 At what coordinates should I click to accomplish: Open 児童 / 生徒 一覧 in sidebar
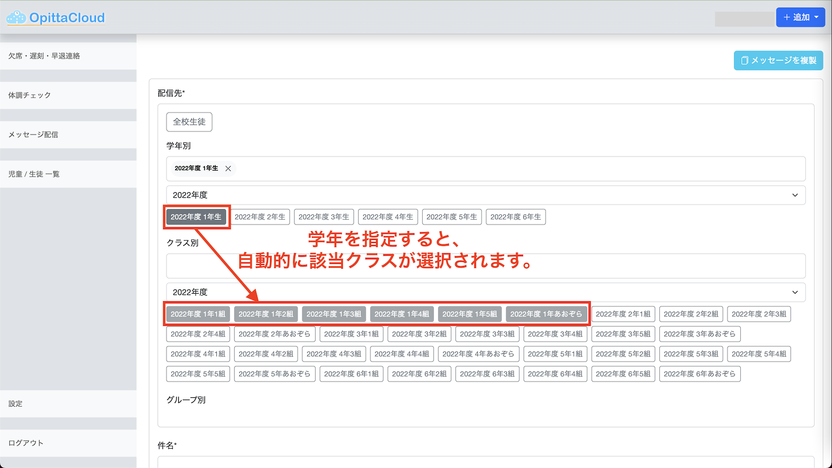(68, 174)
